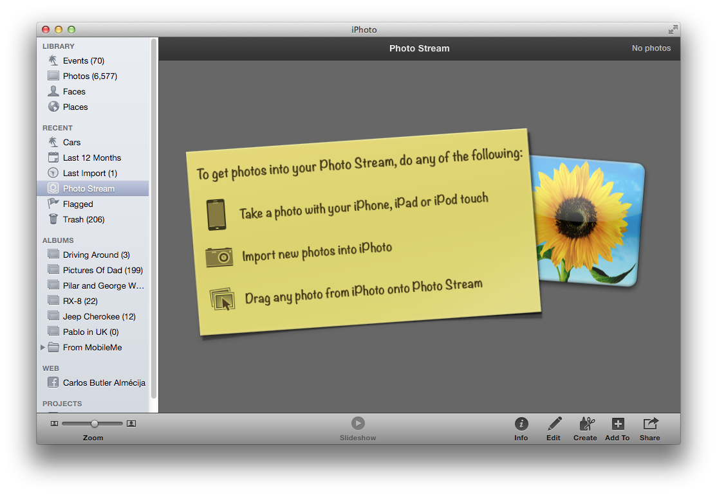The width and height of the screenshot is (717, 495).
Task: Expand the From MobileMe folder triangle
Action: [x=42, y=348]
